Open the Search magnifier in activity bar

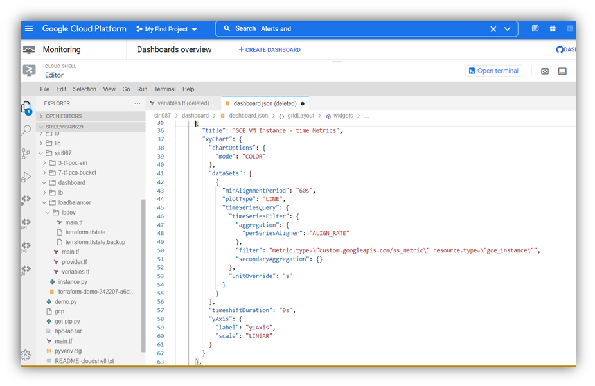pos(26,130)
